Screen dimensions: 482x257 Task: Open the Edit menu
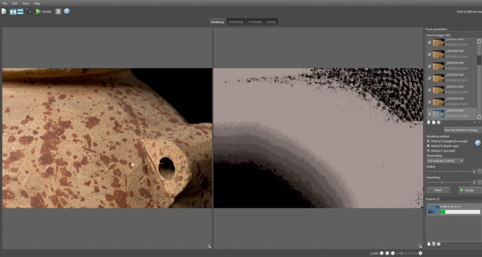click(x=15, y=3)
